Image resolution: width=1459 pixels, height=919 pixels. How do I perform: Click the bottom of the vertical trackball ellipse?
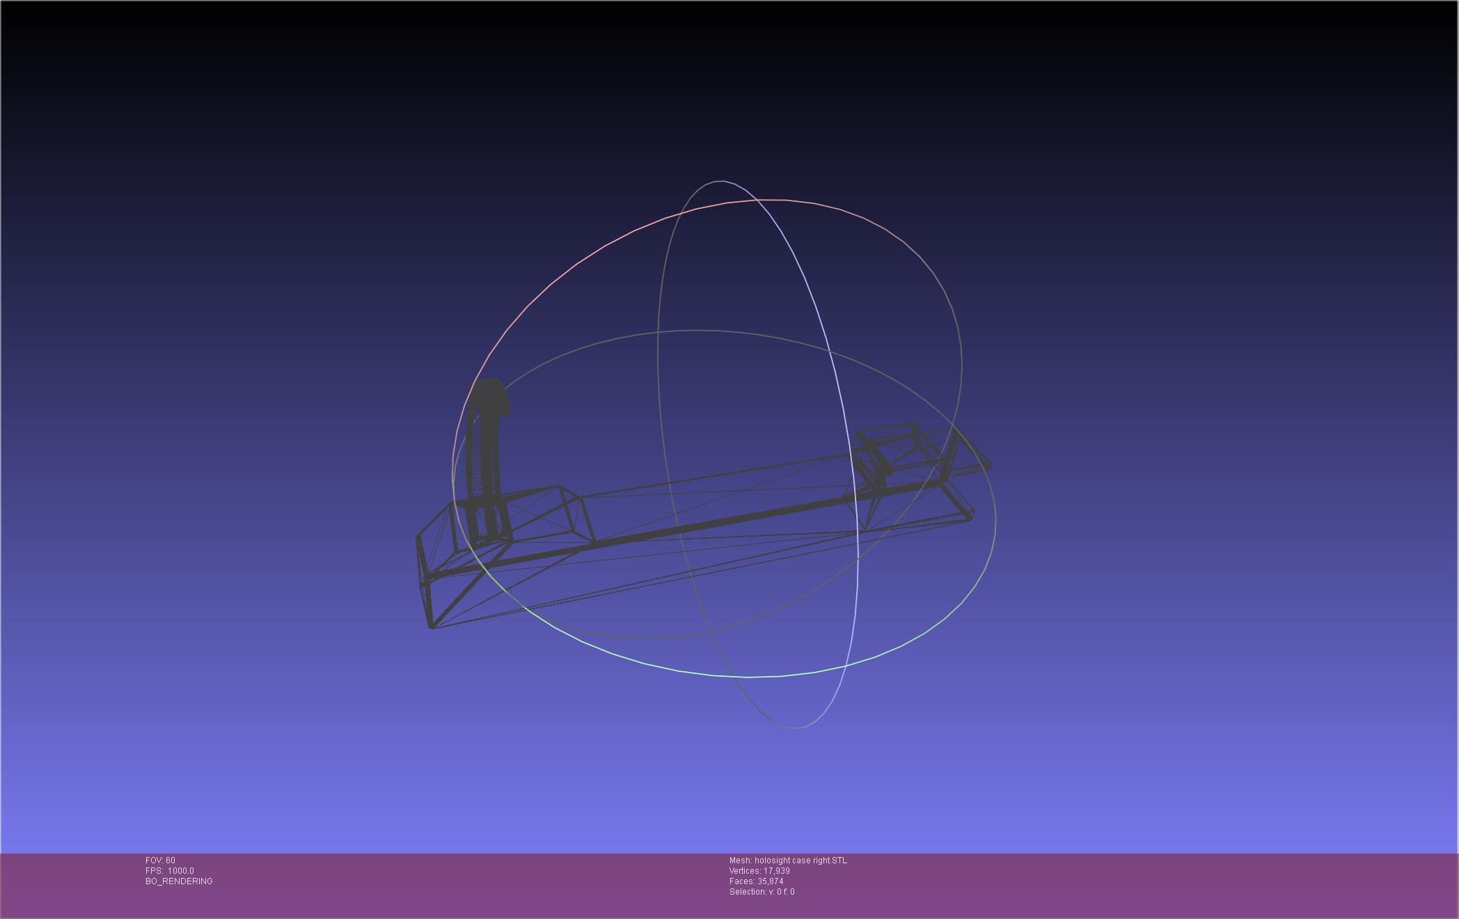coord(796,728)
